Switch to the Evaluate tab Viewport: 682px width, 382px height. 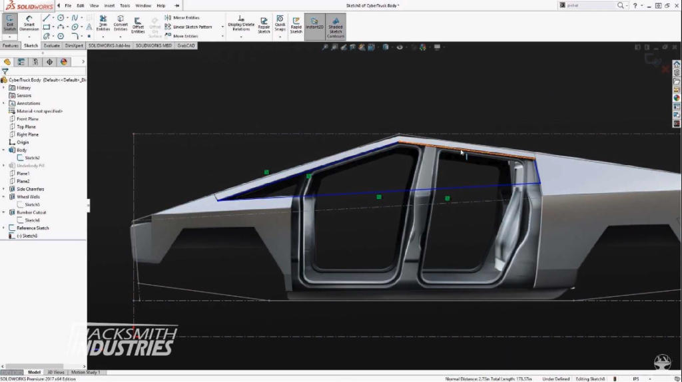51,45
